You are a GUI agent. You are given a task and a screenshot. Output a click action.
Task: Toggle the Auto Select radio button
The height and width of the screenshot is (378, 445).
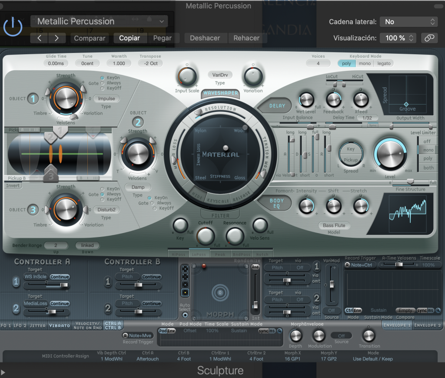(185, 315)
